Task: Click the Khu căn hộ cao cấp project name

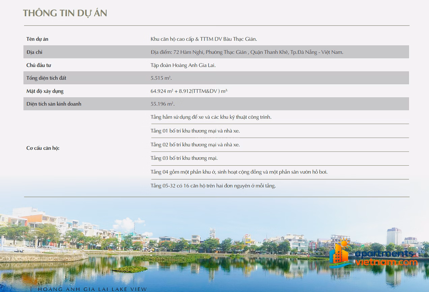Action: tap(204, 39)
